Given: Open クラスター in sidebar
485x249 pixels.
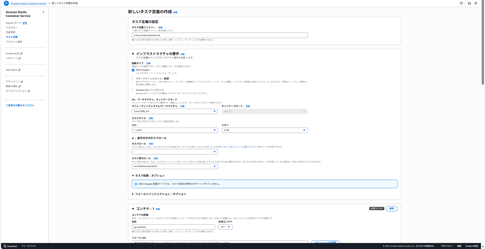Looking at the screenshot, I should click(x=12, y=28).
